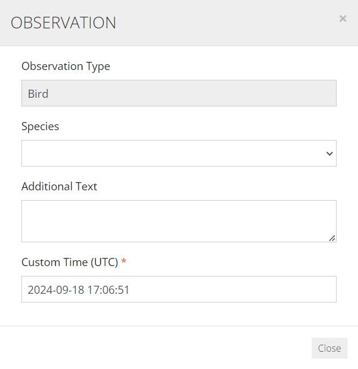Click the Custom Time (UTC) label
Image resolution: width=358 pixels, height=369 pixels.
[69, 262]
